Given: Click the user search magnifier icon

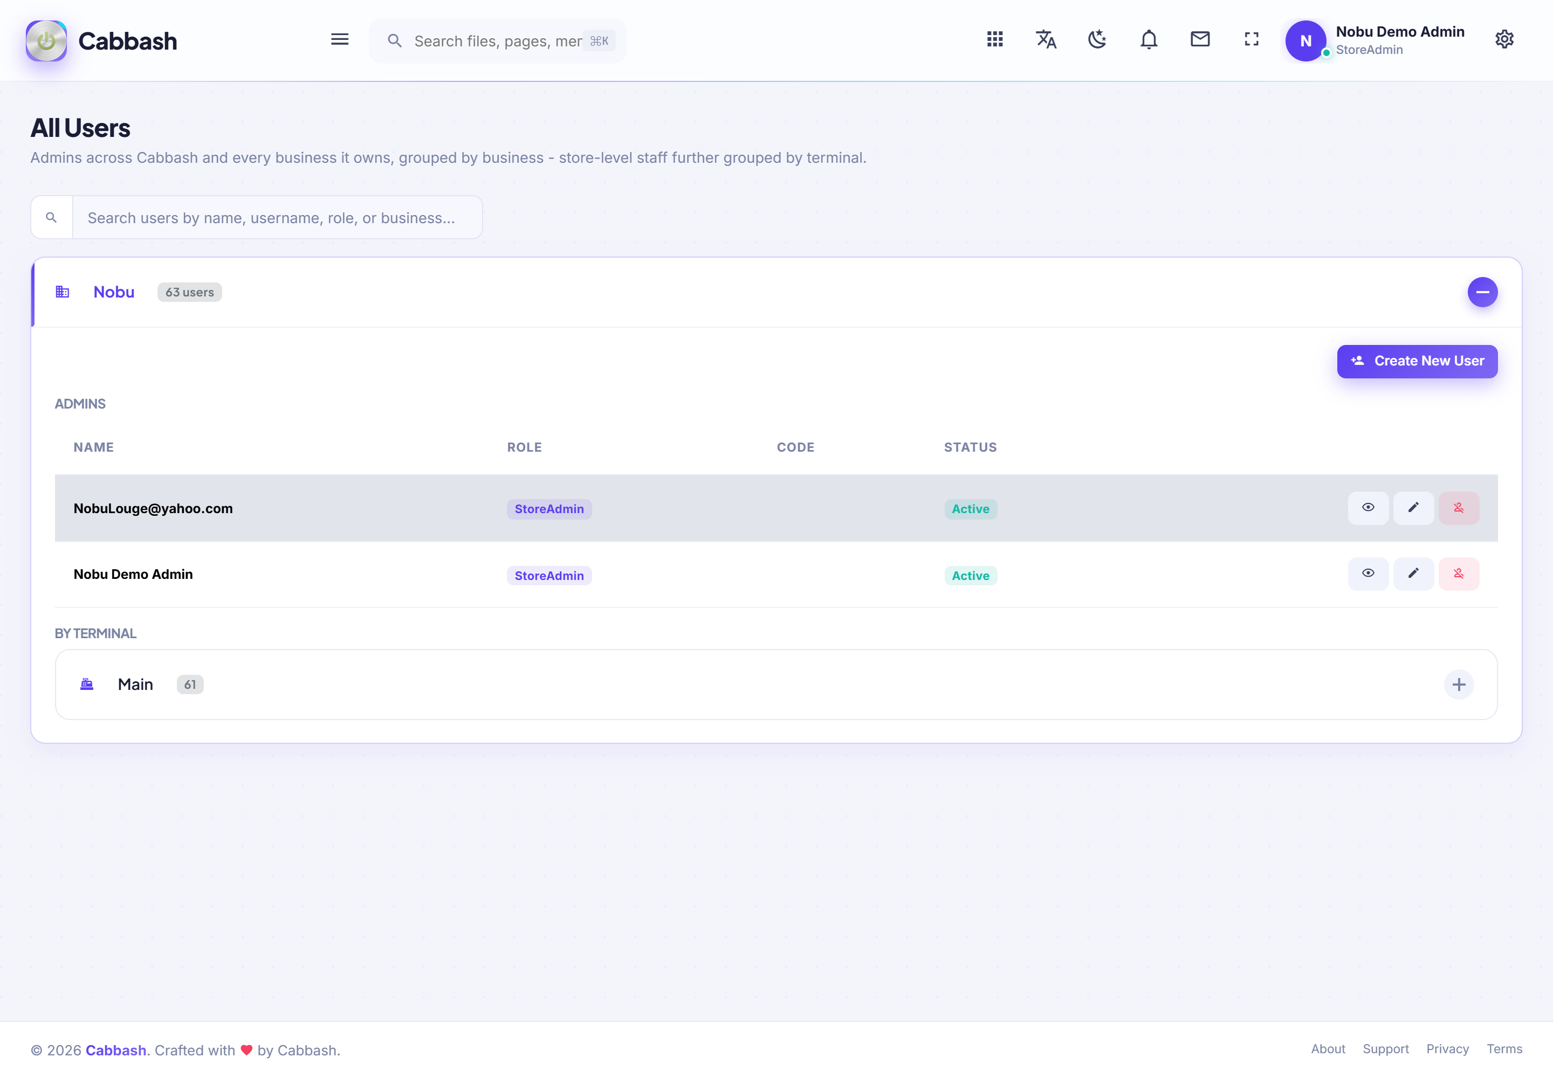Looking at the screenshot, I should tap(51, 218).
